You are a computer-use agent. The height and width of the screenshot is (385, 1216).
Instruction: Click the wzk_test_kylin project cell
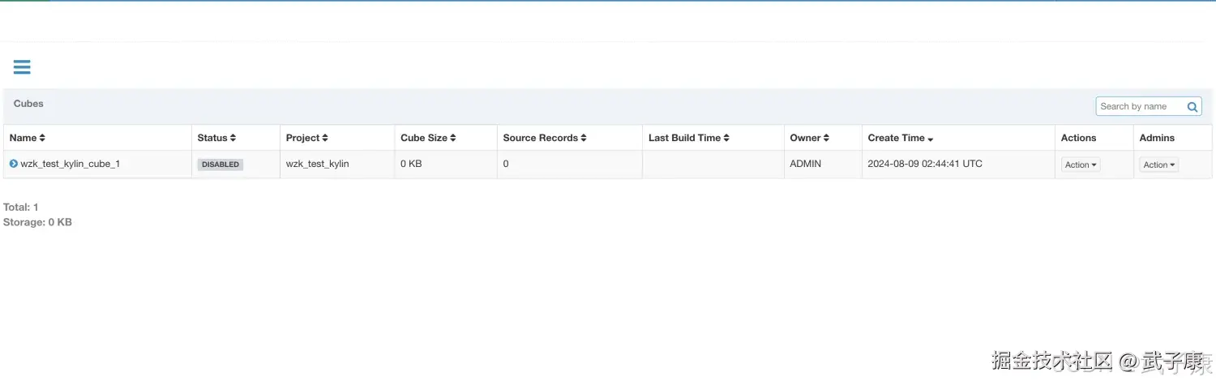(318, 164)
